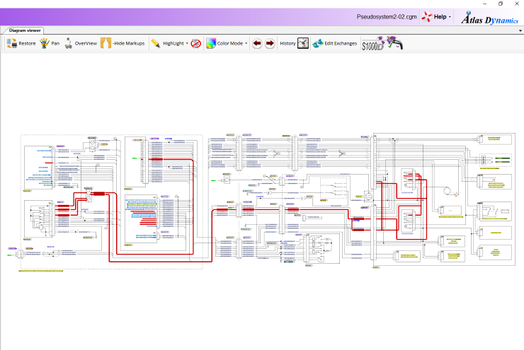This screenshot has height=350, width=524.
Task: Go back with the left arrow
Action: pos(257,43)
